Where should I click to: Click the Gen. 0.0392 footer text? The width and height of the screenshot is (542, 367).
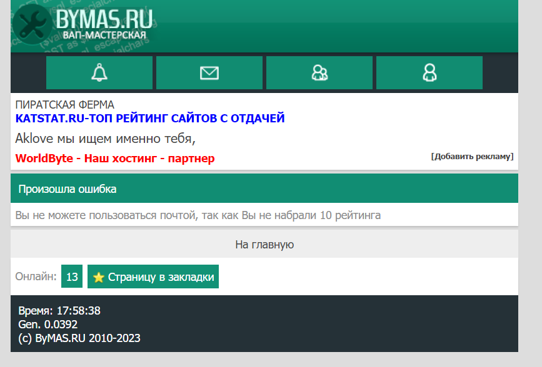[x=48, y=325]
